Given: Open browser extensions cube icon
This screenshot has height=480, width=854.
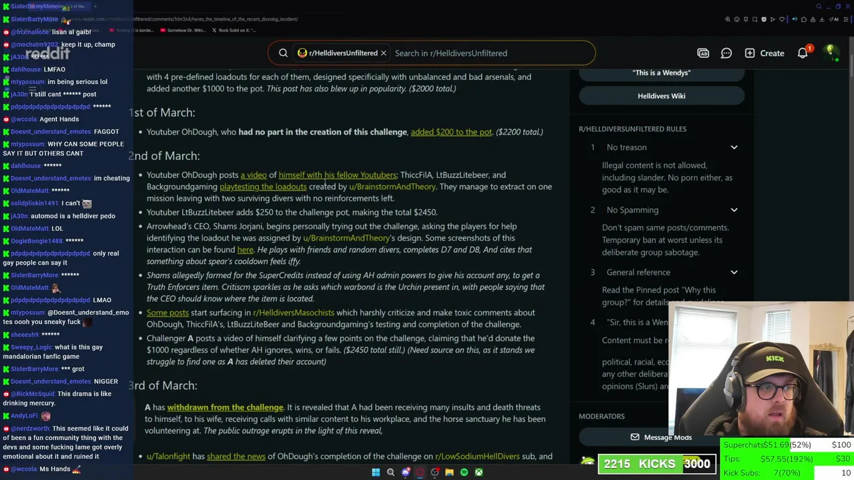Looking at the screenshot, I should pyautogui.click(x=804, y=19).
